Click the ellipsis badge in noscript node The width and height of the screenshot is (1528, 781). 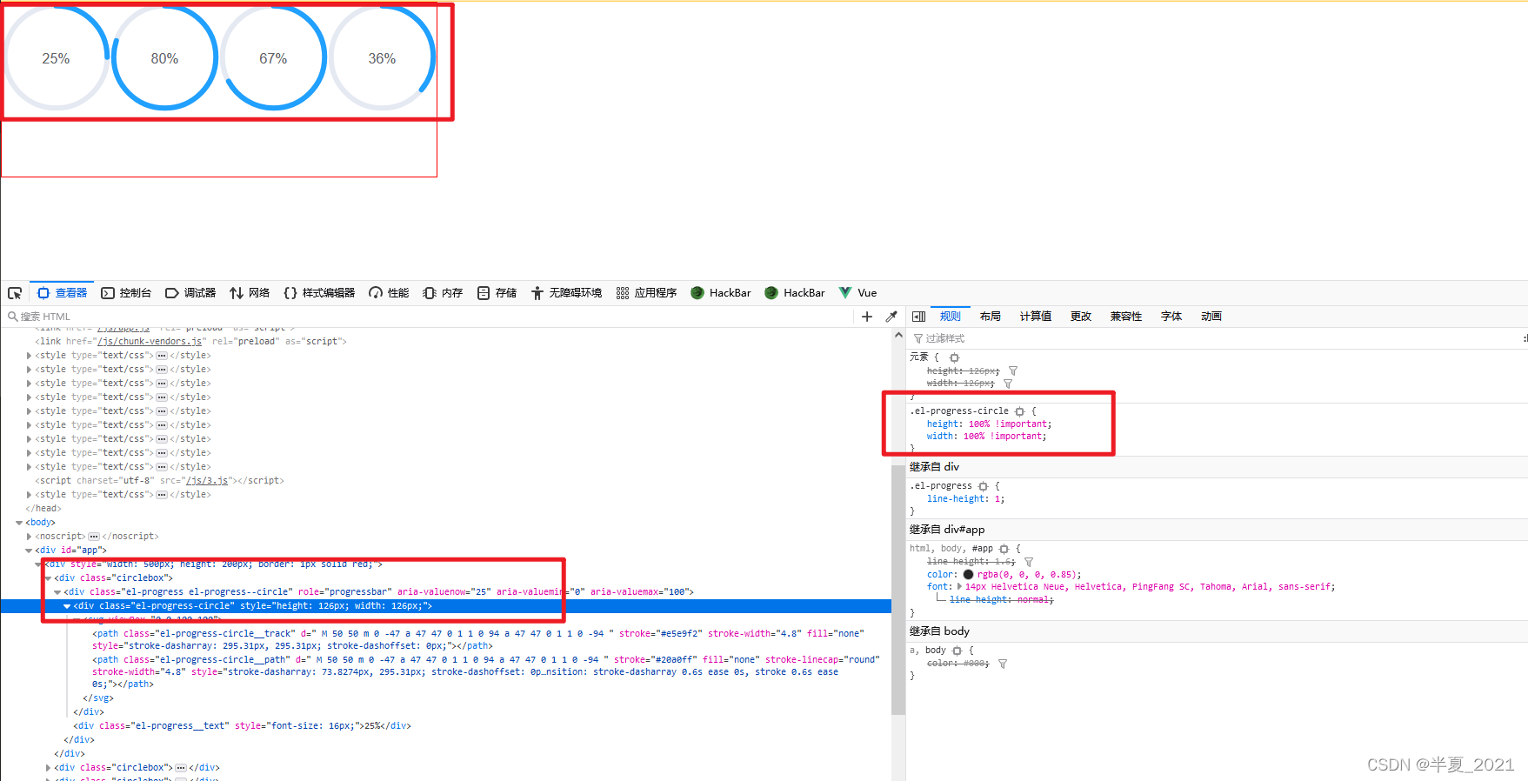94,537
